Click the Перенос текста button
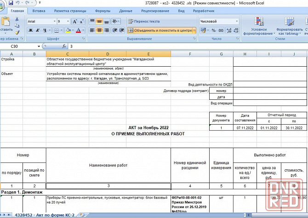The image size is (308, 218). point(144,21)
